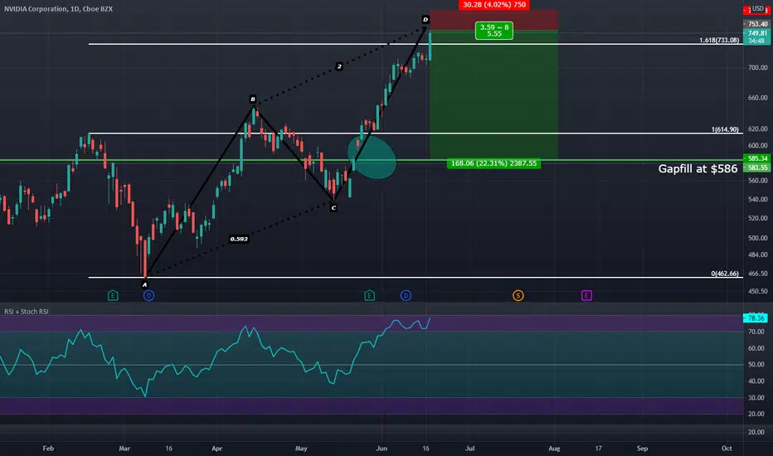Click the Jun label on time axis

click(x=381, y=448)
